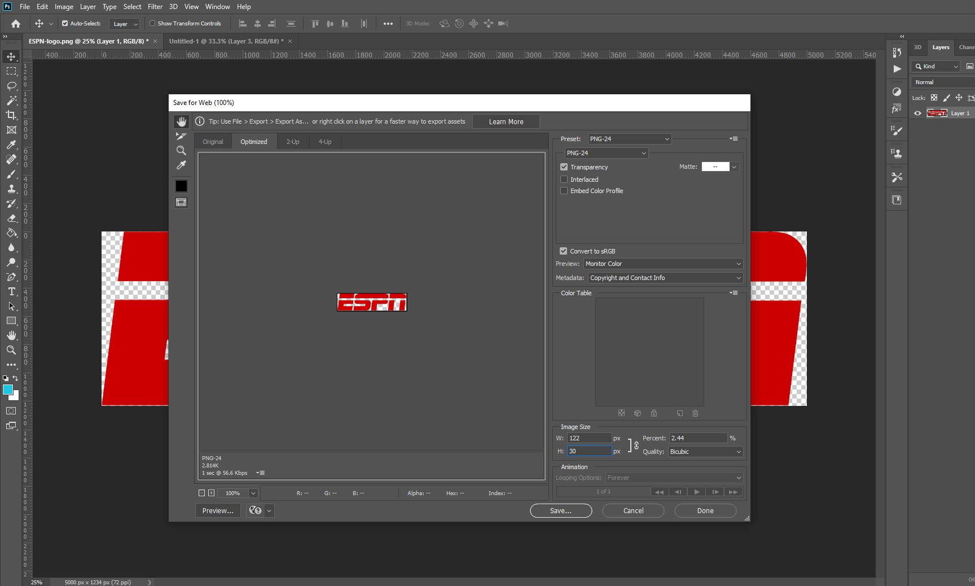
Task: Click the Preview... button
Action: pos(218,511)
